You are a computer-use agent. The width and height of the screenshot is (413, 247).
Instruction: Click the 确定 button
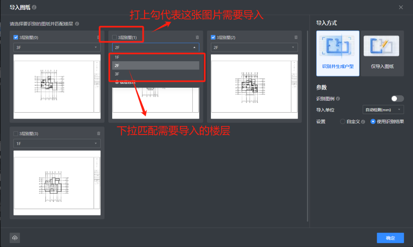390,238
